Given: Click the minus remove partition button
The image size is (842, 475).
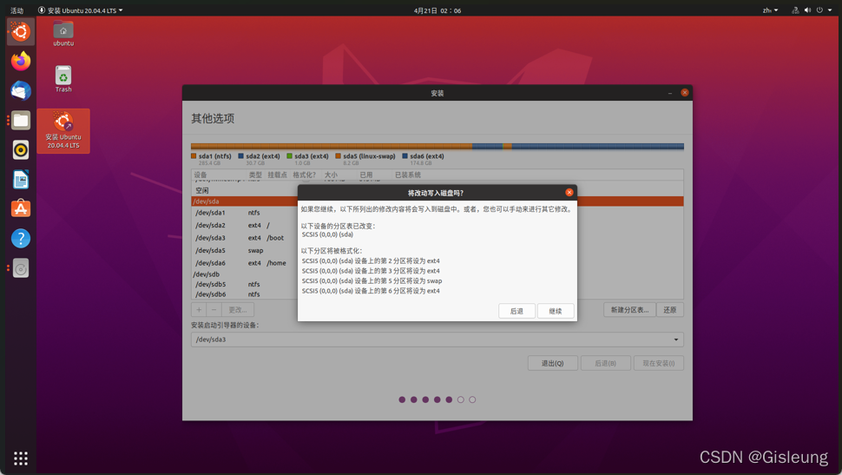Looking at the screenshot, I should pos(214,310).
